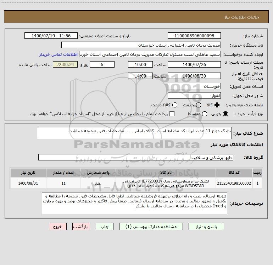The height and width of the screenshot is (265, 273).
Task: Open اطلاعات تماس خریدار link
Action: click(58, 54)
